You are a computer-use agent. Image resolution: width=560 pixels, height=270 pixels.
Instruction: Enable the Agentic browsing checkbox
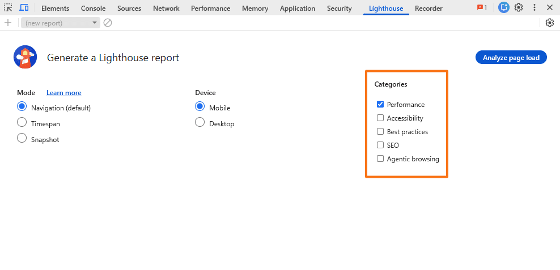pos(380,158)
